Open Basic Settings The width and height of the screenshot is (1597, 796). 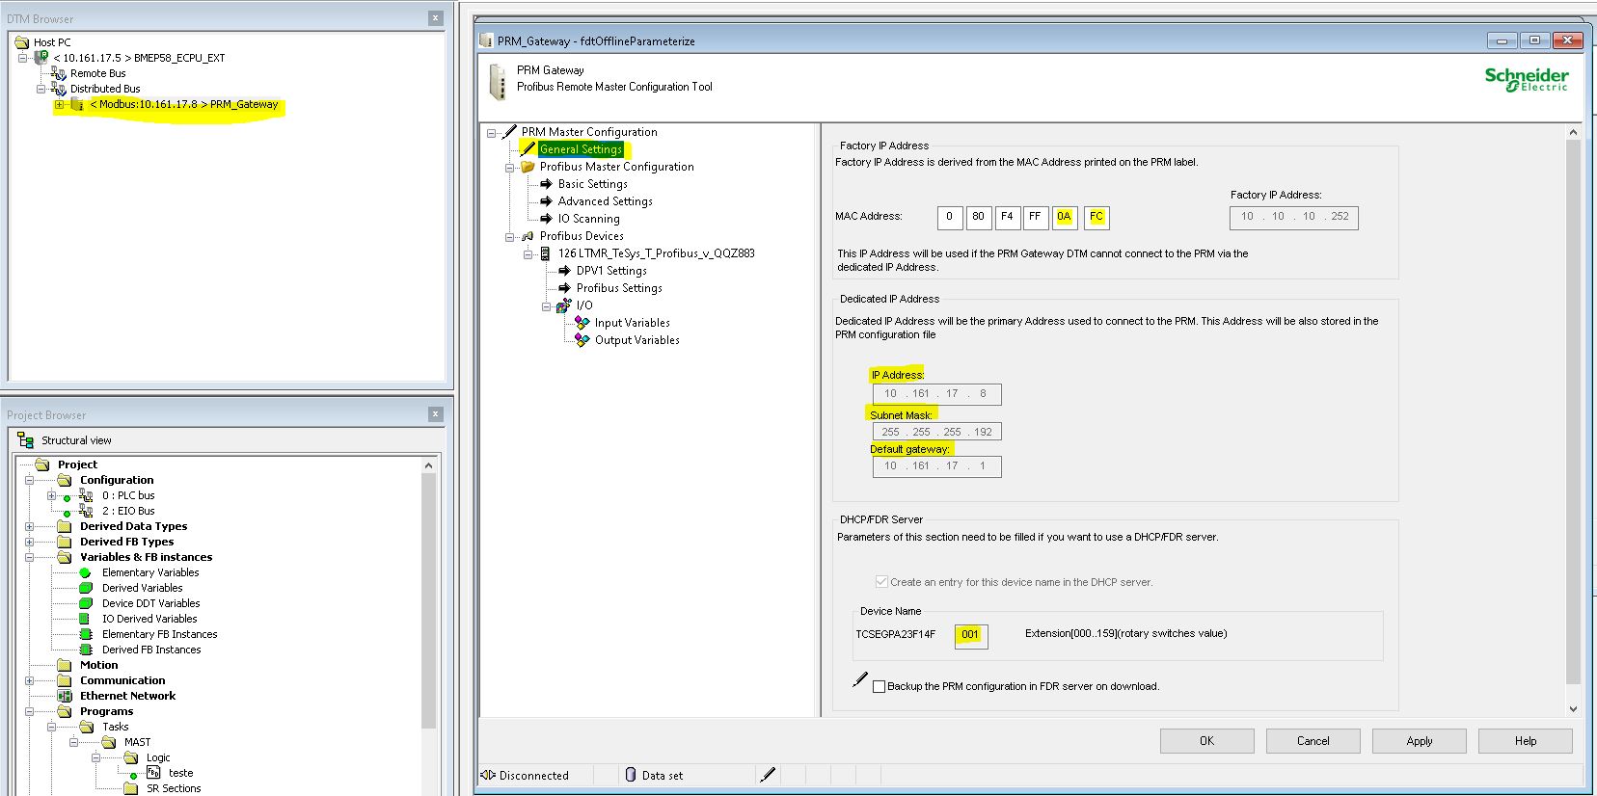click(x=592, y=184)
